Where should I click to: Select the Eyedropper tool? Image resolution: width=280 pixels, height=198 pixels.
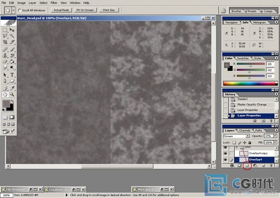(x=12, y=88)
